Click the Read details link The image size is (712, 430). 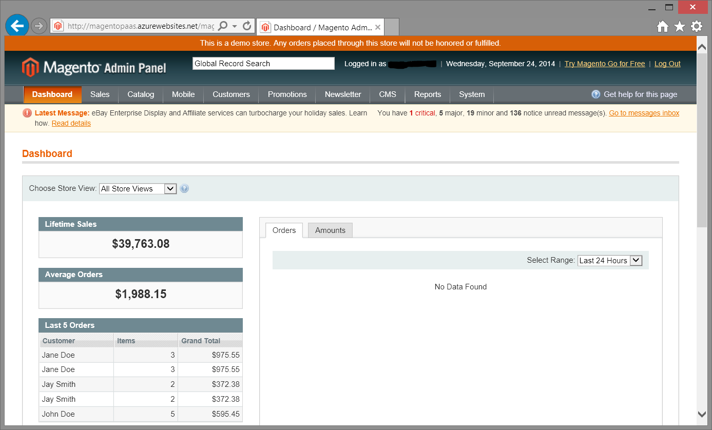[x=71, y=123]
